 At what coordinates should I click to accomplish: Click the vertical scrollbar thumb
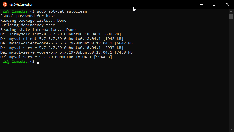click(231, 16)
